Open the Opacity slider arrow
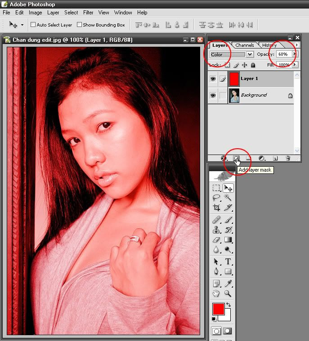309x341 pixels. point(295,54)
